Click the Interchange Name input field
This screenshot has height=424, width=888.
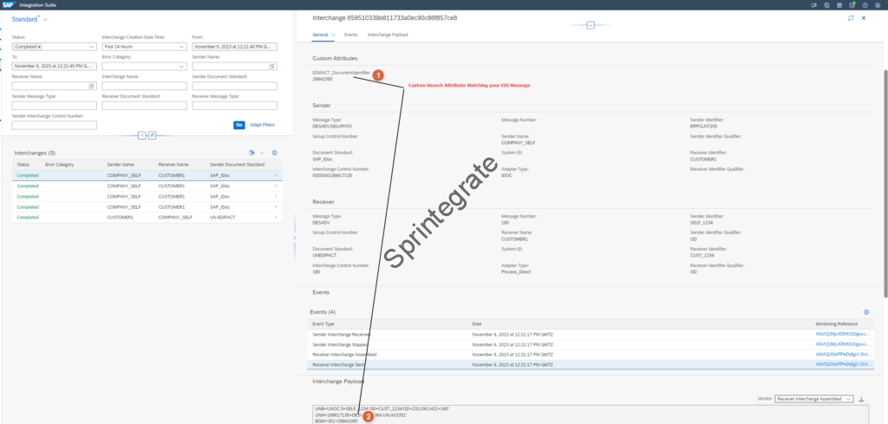click(x=144, y=86)
